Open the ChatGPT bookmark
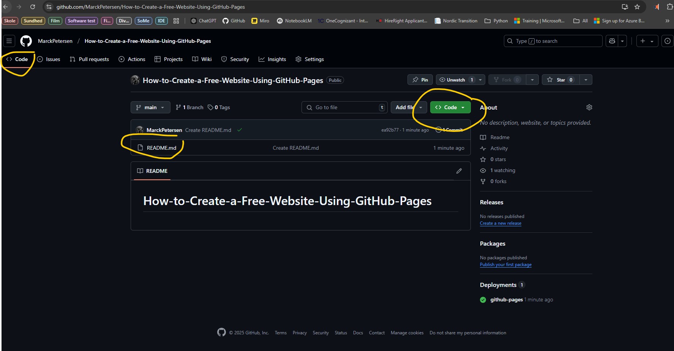This screenshot has width=674, height=351. (204, 21)
